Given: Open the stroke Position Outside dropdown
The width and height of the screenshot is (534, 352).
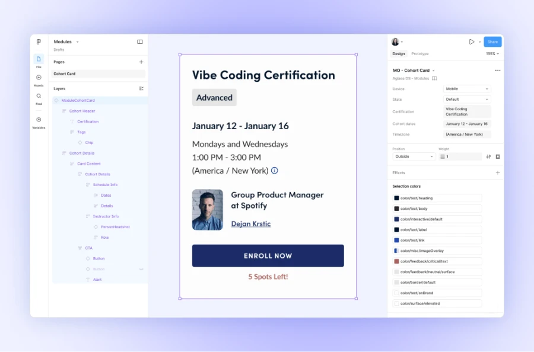Looking at the screenshot, I should pyautogui.click(x=414, y=156).
